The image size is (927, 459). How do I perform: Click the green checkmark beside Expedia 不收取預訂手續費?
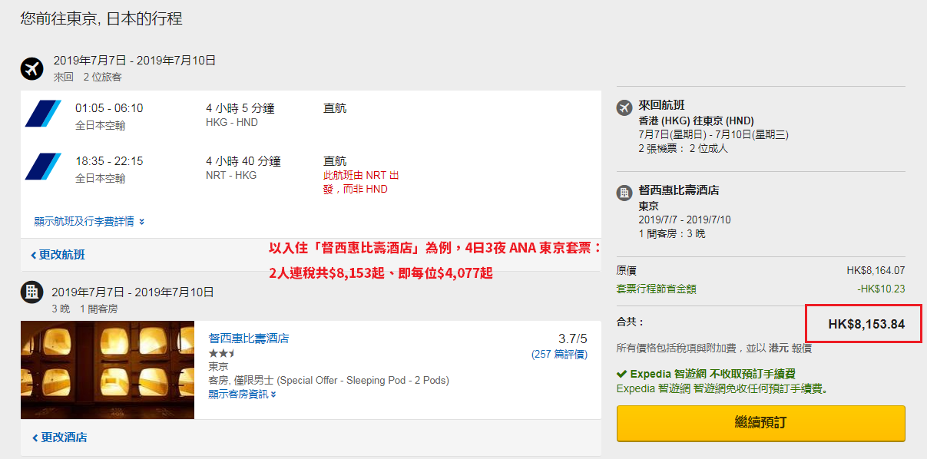tap(621, 374)
